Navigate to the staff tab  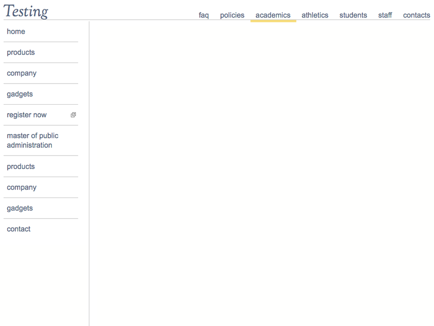pyautogui.click(x=385, y=15)
